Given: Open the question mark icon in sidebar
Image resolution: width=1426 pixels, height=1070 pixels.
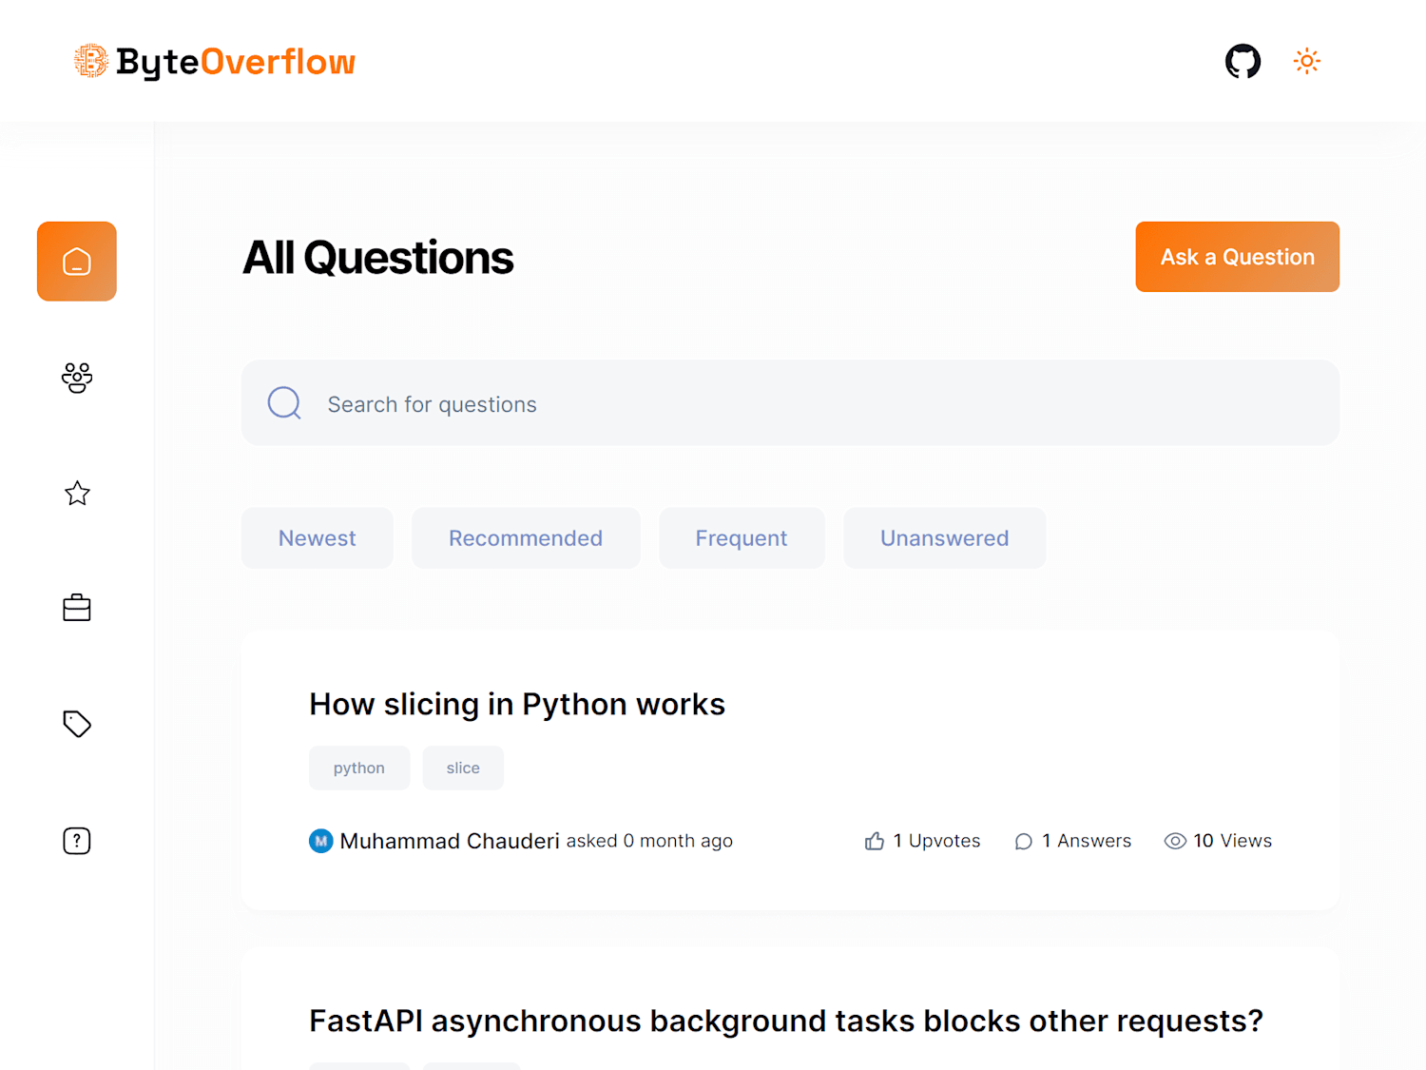Looking at the screenshot, I should [77, 841].
